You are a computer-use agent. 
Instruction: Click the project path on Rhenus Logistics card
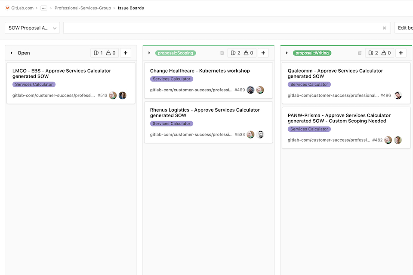[191, 134]
